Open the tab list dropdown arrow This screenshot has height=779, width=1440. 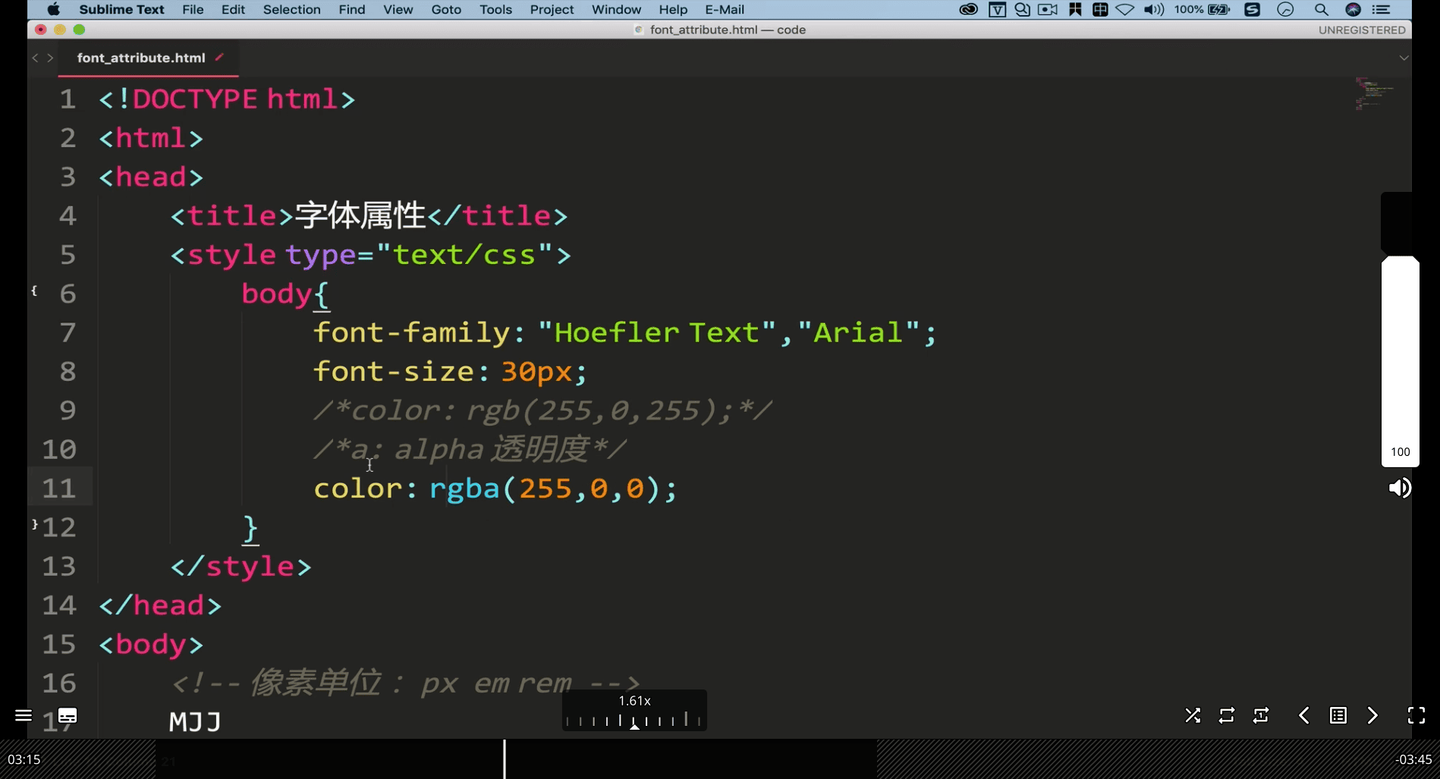coord(1404,58)
